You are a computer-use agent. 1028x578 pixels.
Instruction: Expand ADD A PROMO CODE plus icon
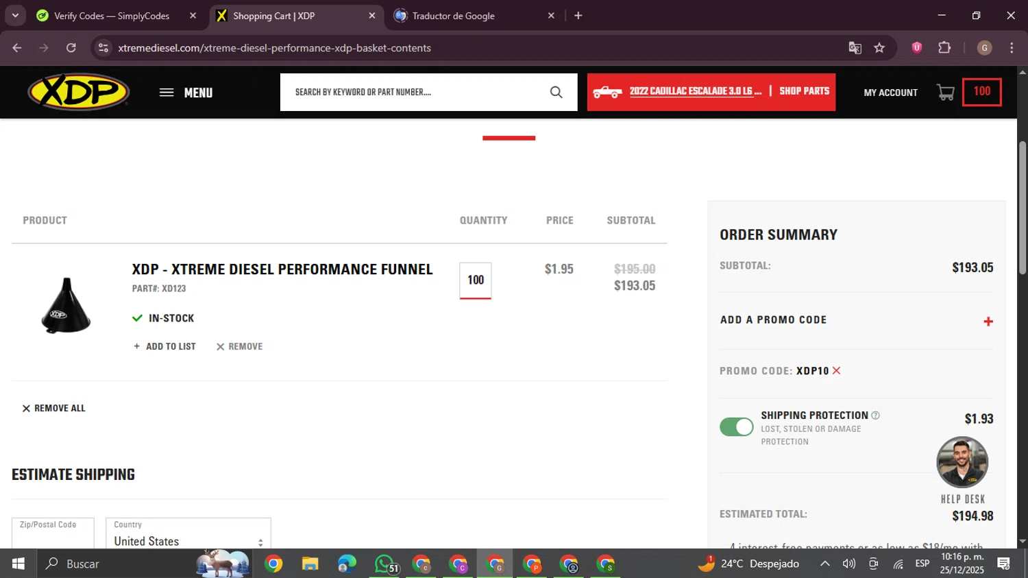[x=988, y=322]
